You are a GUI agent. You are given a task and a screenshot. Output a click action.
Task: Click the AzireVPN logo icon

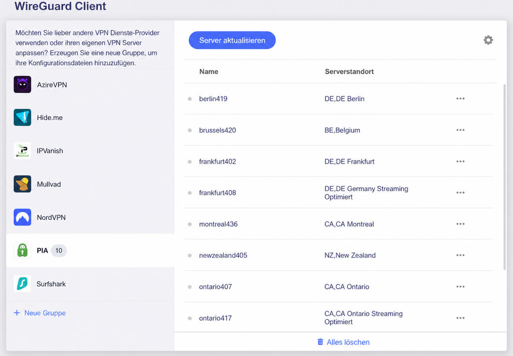click(22, 84)
